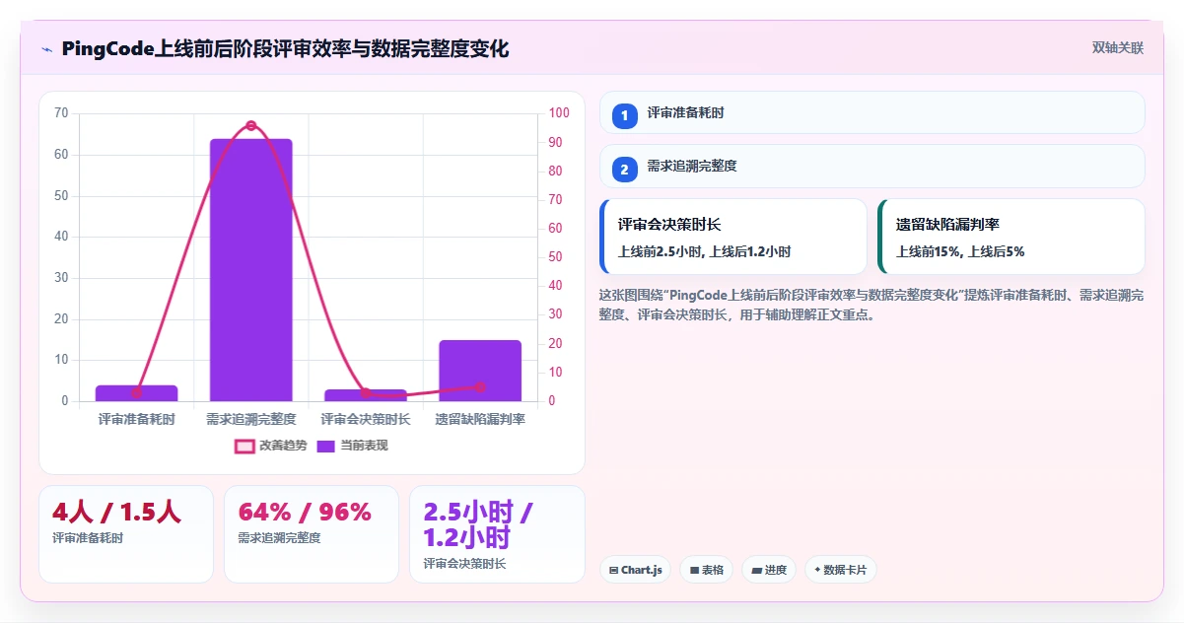Click the right axis value 100
The height and width of the screenshot is (623, 1184).
pos(559,113)
